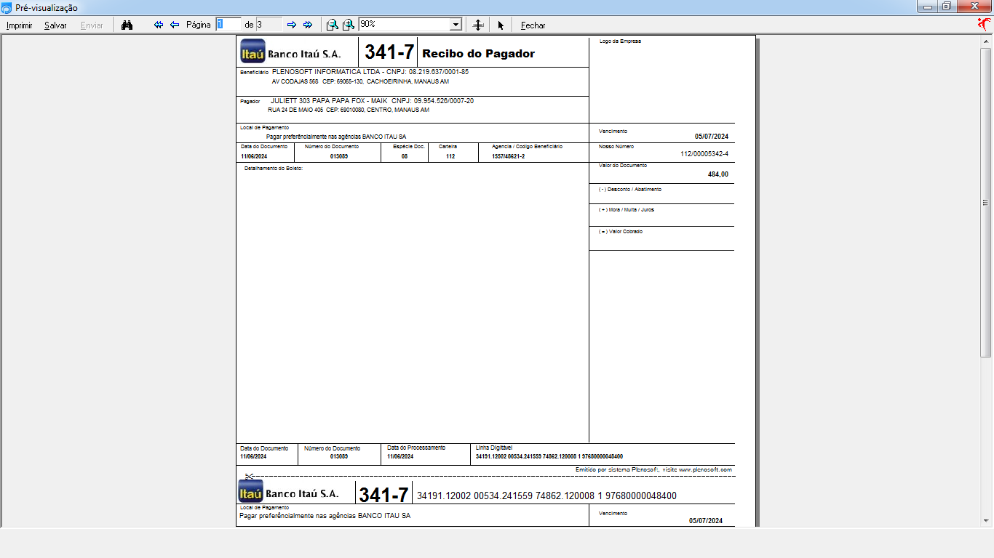Viewport: 994px width, 558px height.
Task: Open the 90% zoom level dropdown
Action: (456, 25)
